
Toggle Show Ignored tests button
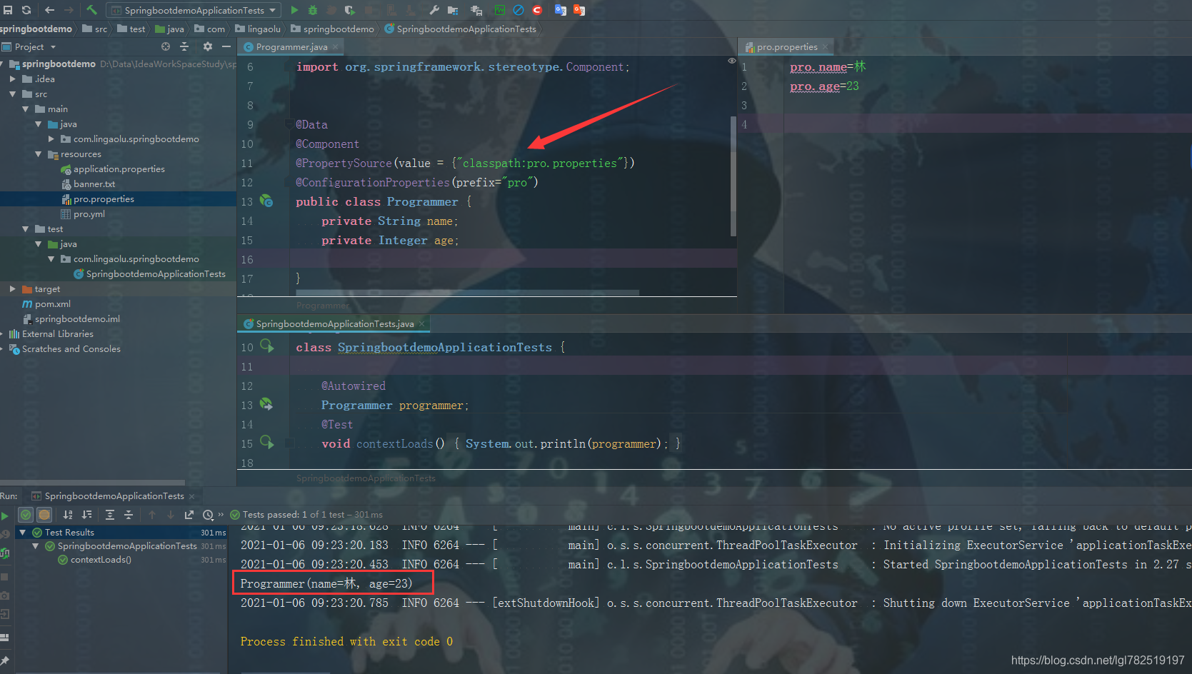tap(44, 515)
